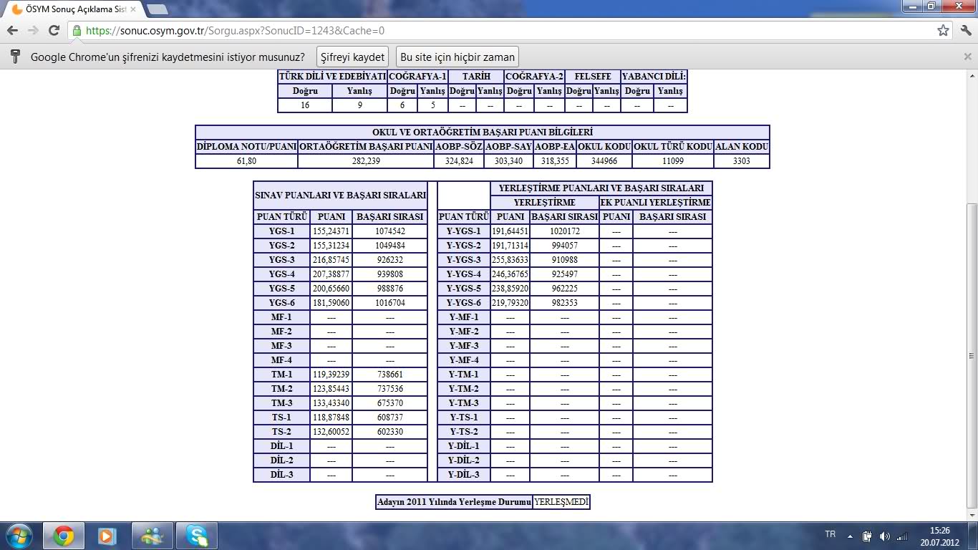Click the TS-1 rank 608737
This screenshot has height=550, width=978.
point(389,418)
